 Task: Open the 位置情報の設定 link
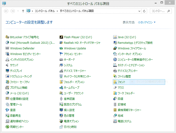pyautogui.click(x=19, y=99)
